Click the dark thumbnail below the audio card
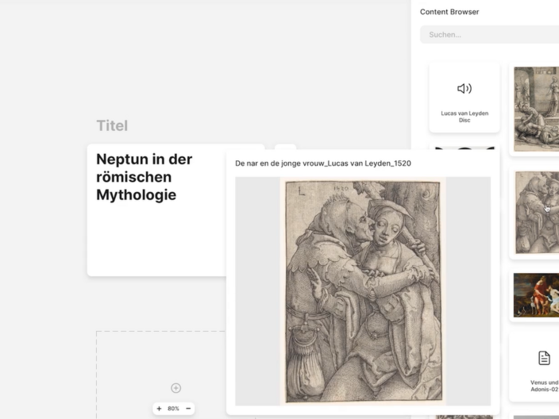The image size is (559, 419). point(465,148)
